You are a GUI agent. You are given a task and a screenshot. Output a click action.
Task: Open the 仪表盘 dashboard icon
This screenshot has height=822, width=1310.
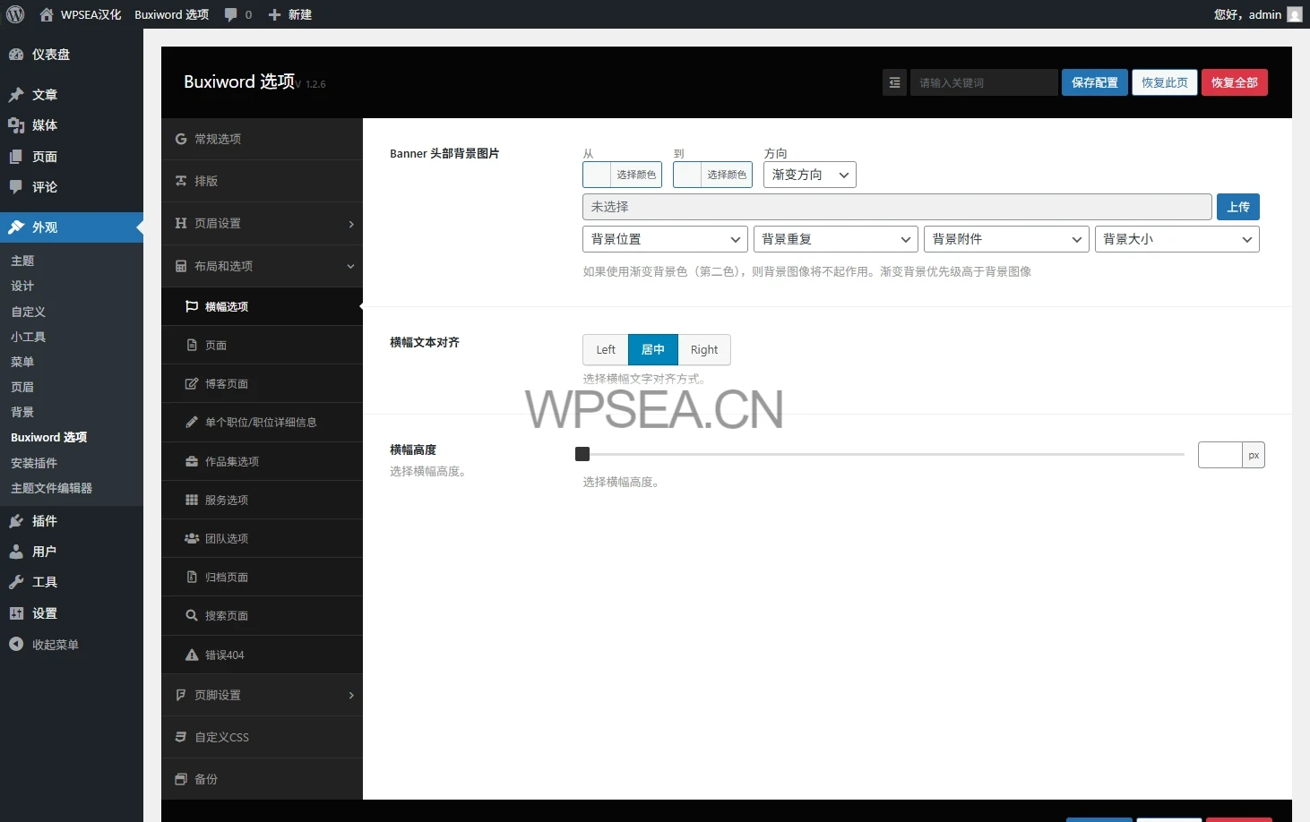(16, 55)
